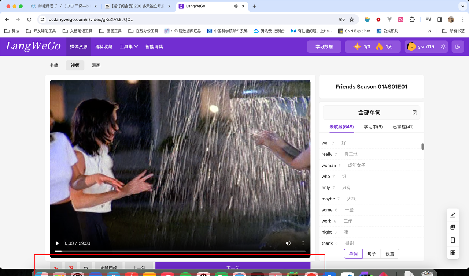Open the colorful bowl browser extension
The width and height of the screenshot is (469, 276).
pyautogui.click(x=367, y=19)
